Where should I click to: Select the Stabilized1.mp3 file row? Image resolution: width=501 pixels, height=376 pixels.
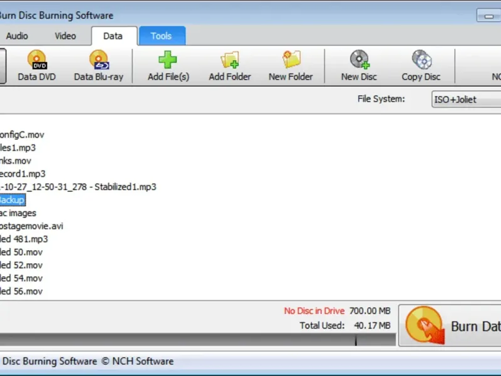pos(78,187)
